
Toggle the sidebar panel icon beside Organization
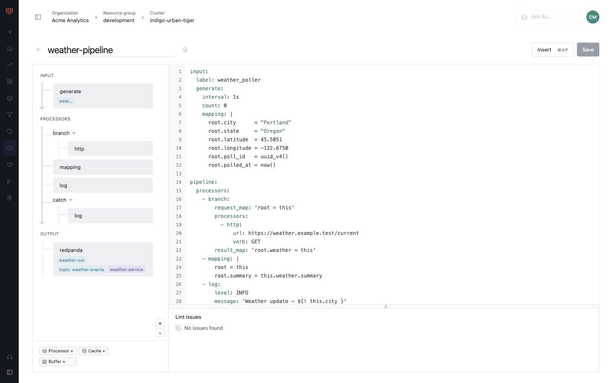pos(38,17)
